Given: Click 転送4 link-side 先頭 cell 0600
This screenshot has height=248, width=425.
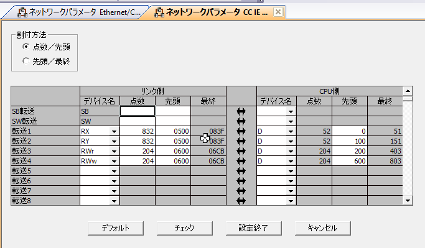Looking at the screenshot, I should click(x=173, y=161).
